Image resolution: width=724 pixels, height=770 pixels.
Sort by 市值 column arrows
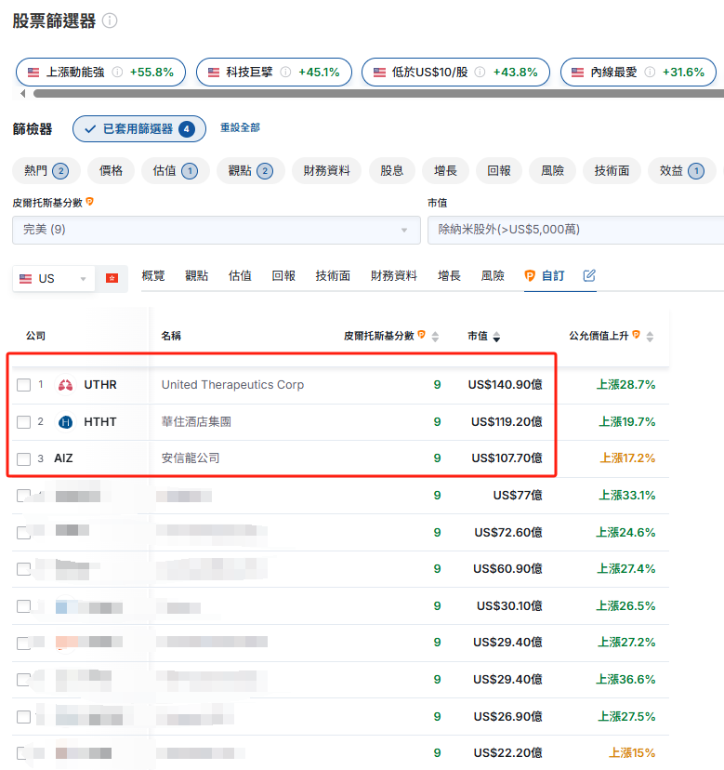click(496, 337)
